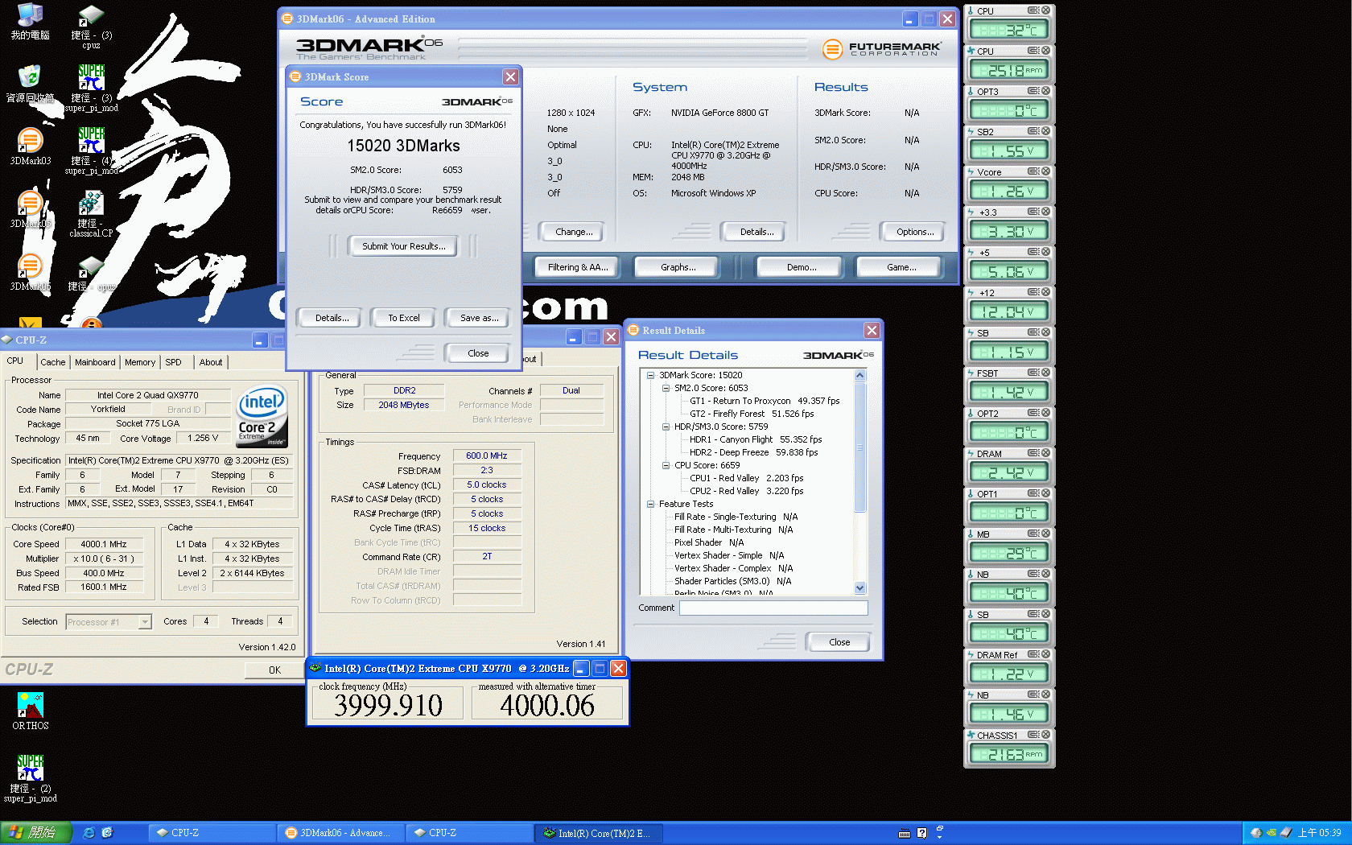Click the Change button in 3DMark06 settings
Screen dimensions: 1352x845
click(574, 232)
